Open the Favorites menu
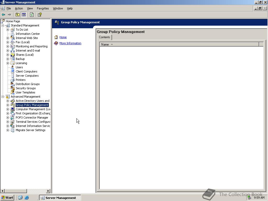Viewport: 268px width, 201px height. 43,8
